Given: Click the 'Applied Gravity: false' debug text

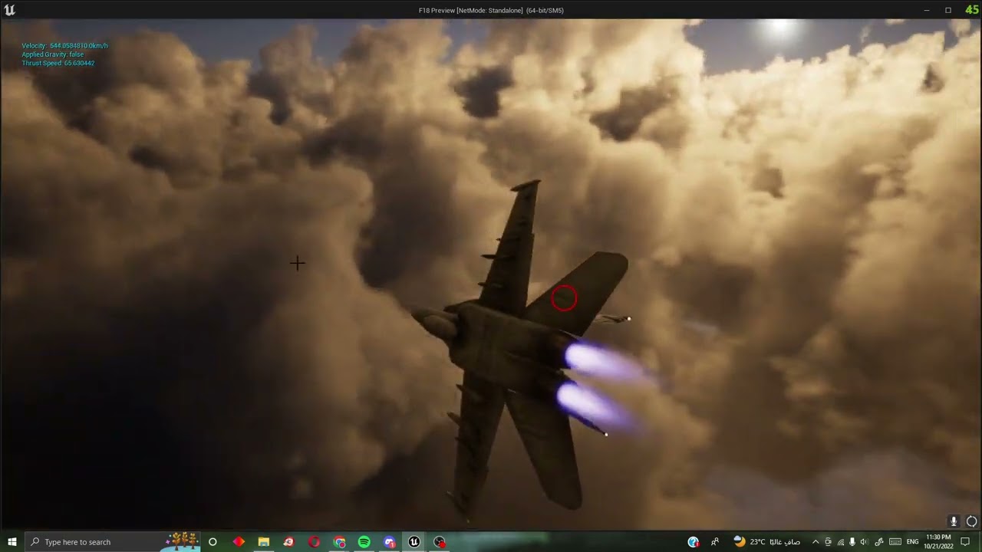Looking at the screenshot, I should (53, 54).
